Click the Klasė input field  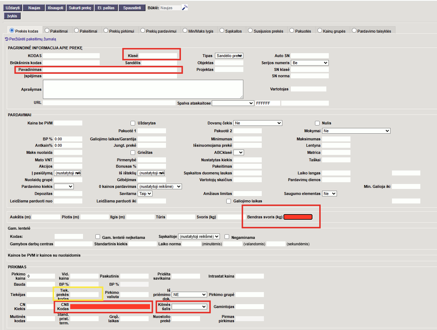(158, 56)
